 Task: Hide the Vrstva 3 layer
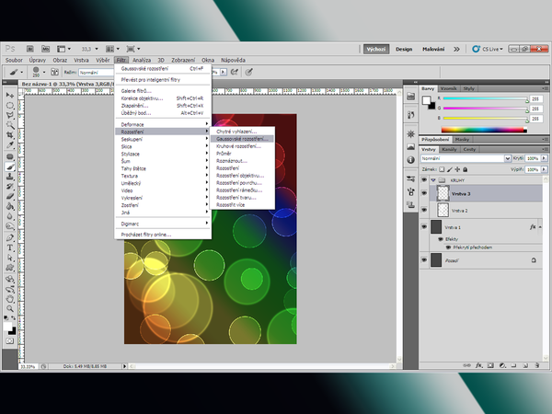pos(423,194)
